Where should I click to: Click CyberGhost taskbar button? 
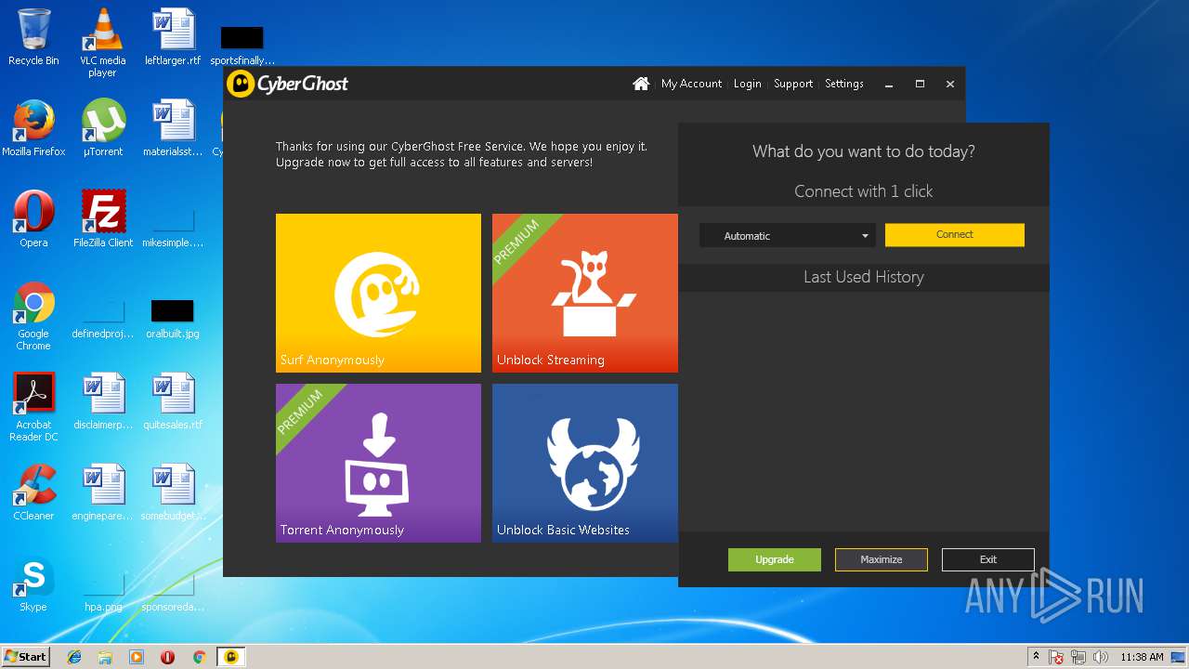(231, 657)
